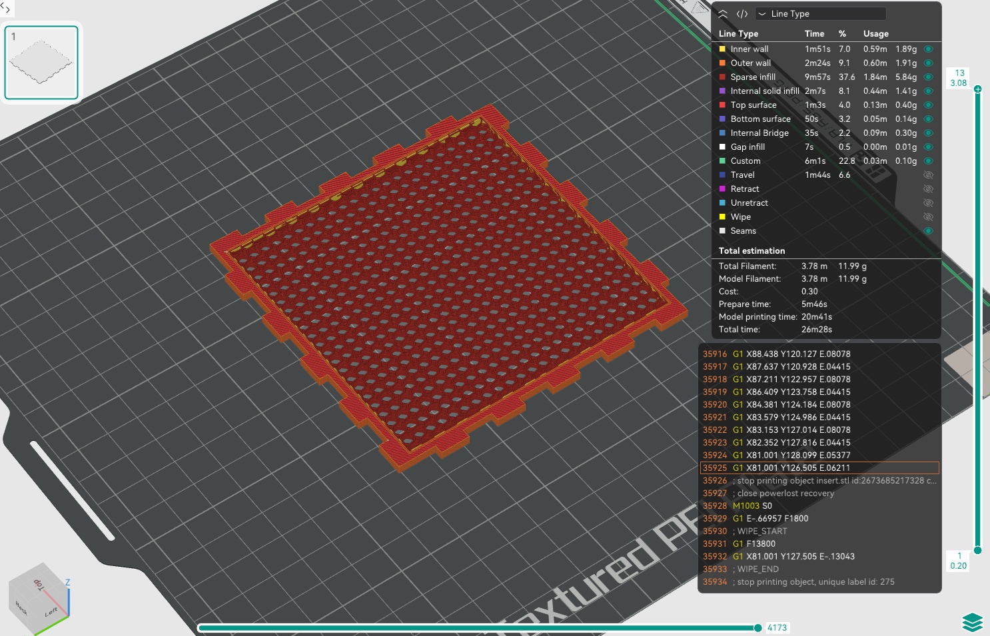Click the sliced model on the plate
990x636 pixels.
(448, 286)
